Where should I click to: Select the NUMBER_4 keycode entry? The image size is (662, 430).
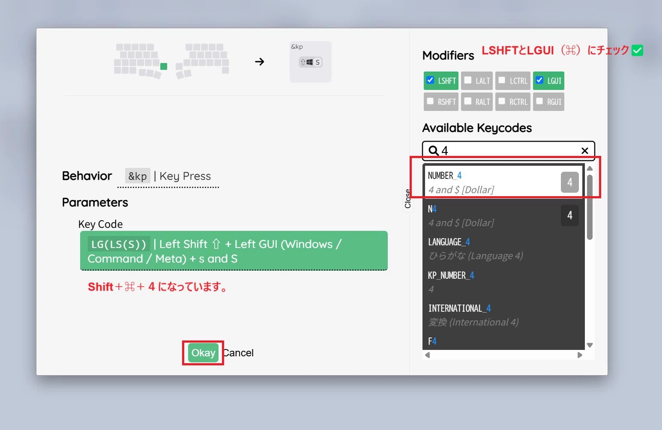coord(503,182)
